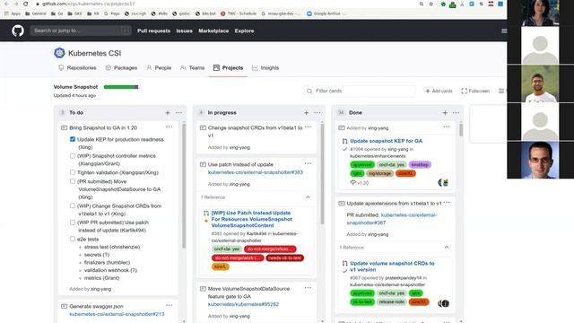Image resolution: width=574 pixels, height=323 pixels.
Task: Check the e2e tests item
Action: tap(73, 239)
